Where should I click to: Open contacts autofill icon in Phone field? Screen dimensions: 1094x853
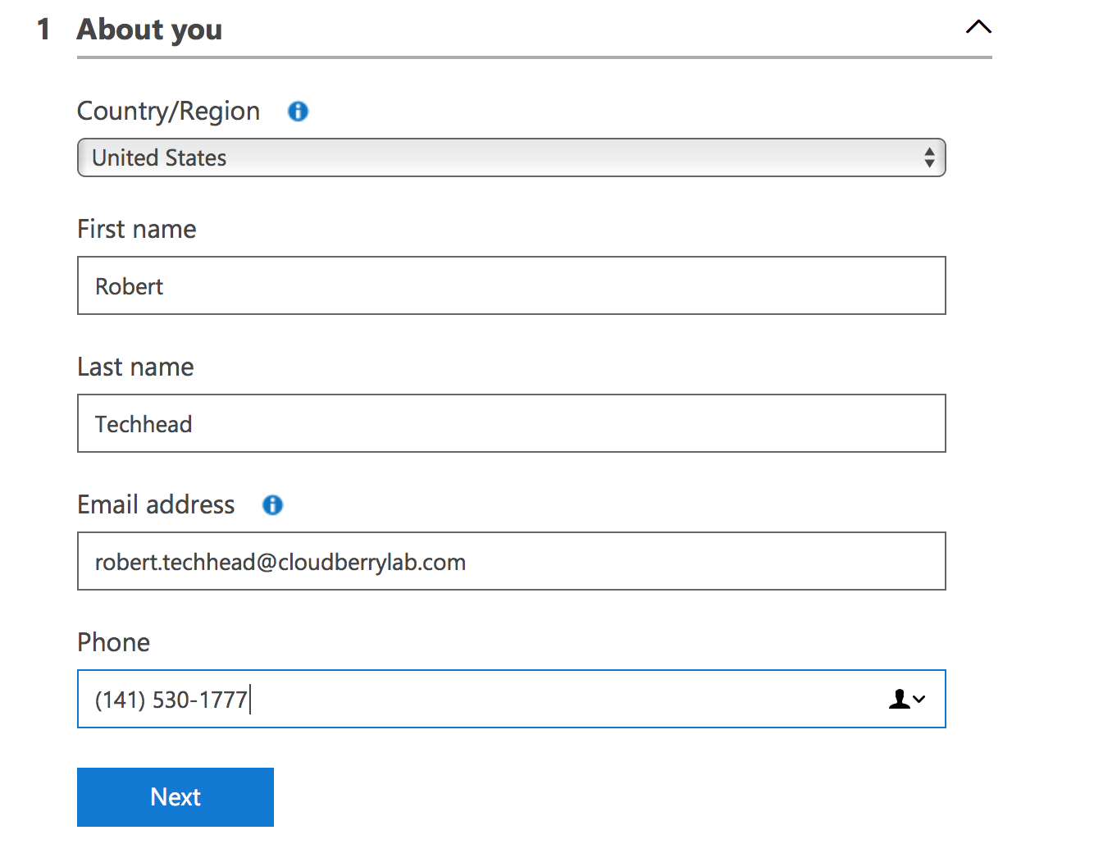pyautogui.click(x=907, y=699)
